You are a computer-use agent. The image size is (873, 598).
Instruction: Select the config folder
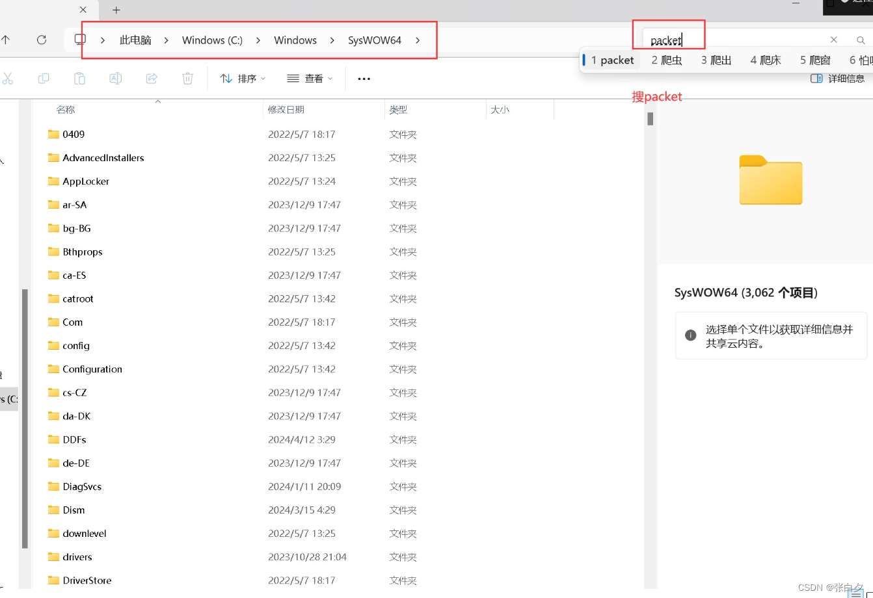point(76,345)
